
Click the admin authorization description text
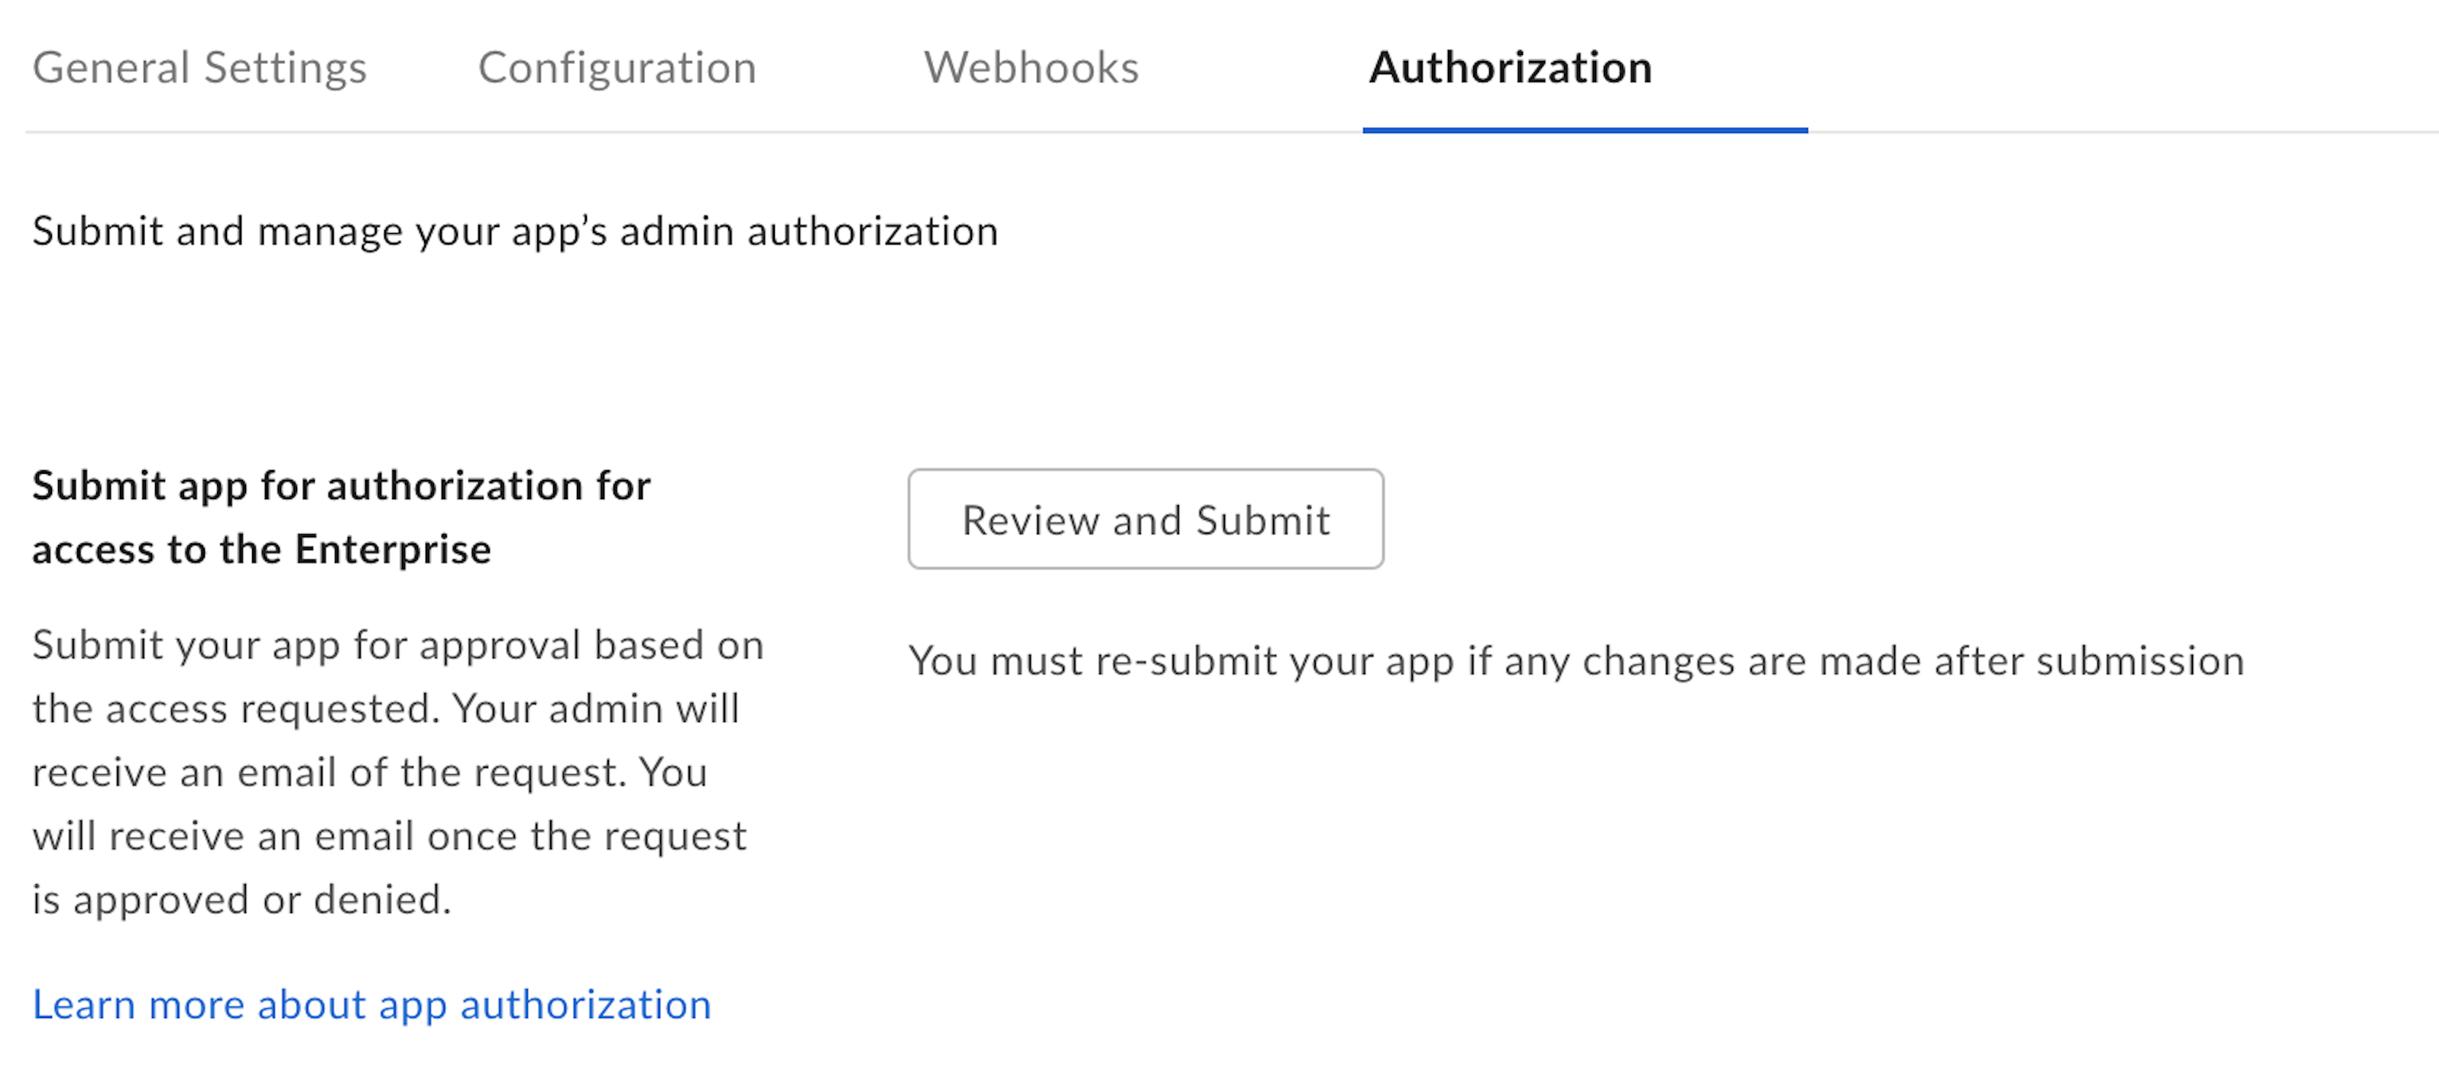(515, 229)
